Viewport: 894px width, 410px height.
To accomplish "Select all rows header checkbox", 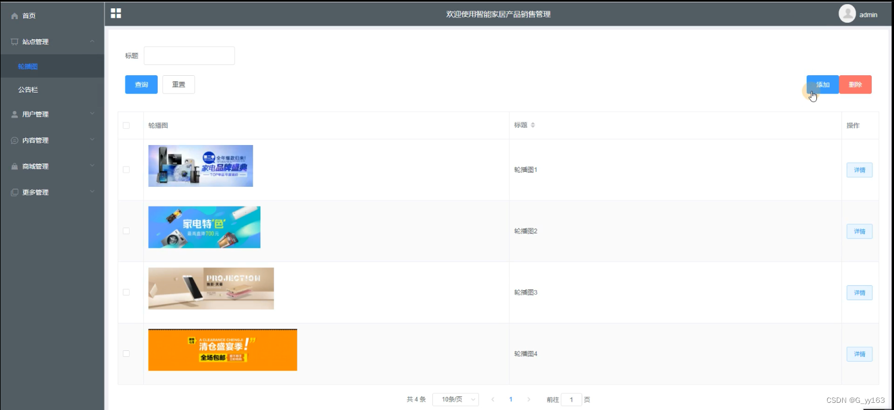I will [x=126, y=125].
